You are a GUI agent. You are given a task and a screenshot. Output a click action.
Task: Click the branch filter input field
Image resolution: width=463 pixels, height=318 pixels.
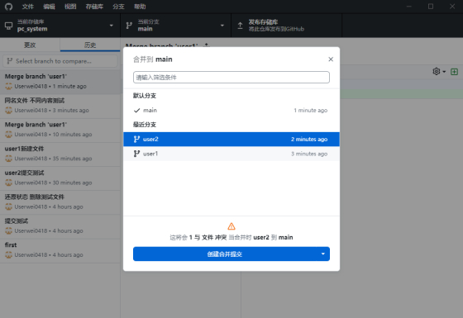[231, 78]
